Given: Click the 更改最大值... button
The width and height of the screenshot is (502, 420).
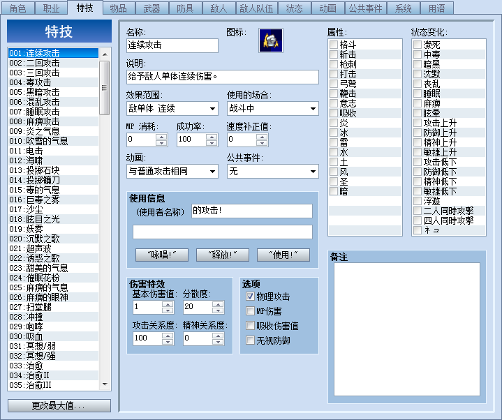Looking at the screenshot, I should click(59, 405).
